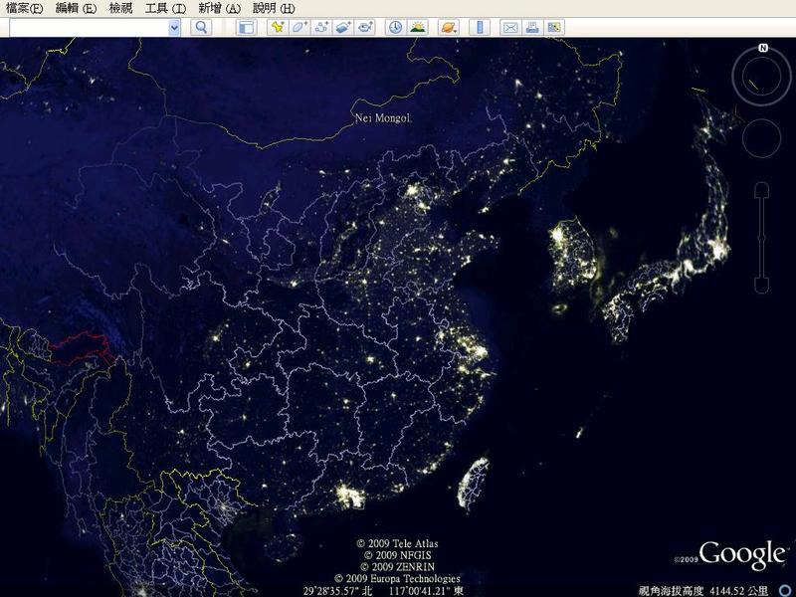This screenshot has height=597, width=796.
Task: Open the 工具(T) menu
Action: [165, 8]
